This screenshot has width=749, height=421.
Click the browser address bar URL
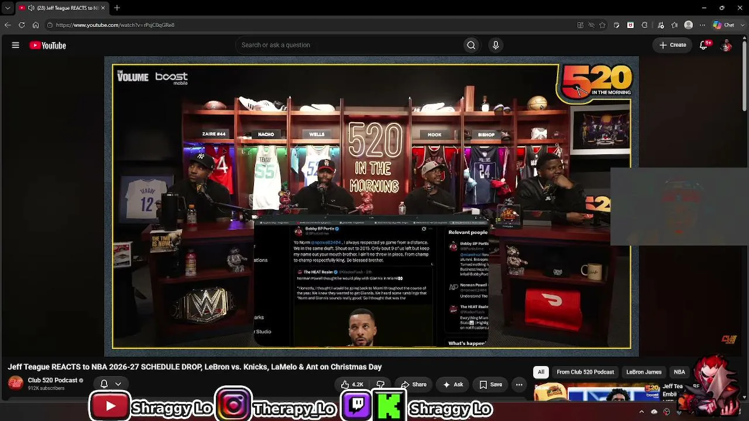click(x=115, y=25)
